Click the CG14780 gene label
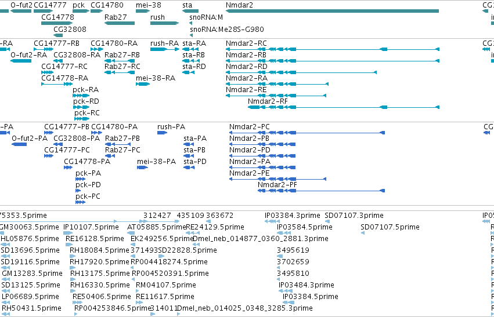The width and height of the screenshot is (494, 317). [x=107, y=5]
